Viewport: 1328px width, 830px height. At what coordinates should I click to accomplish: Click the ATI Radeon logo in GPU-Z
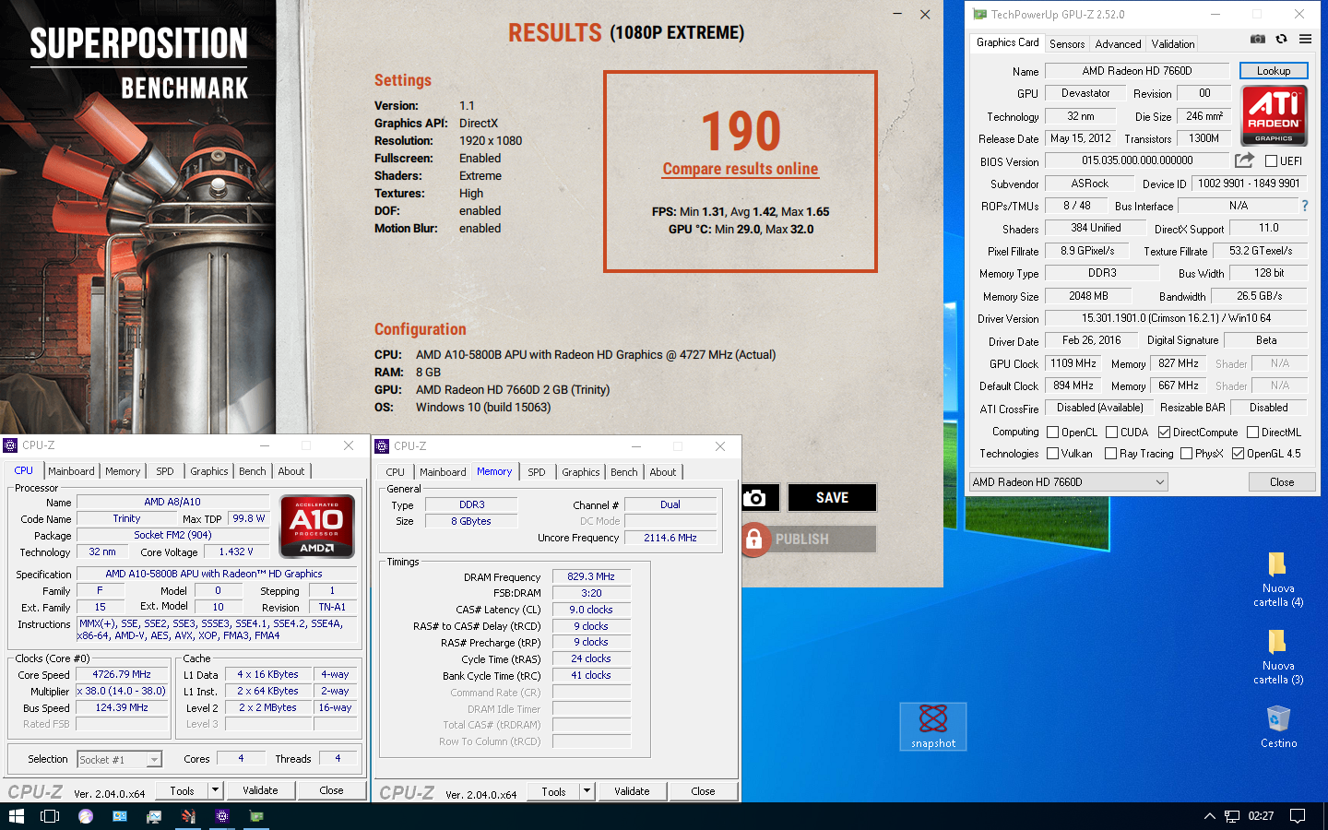[1274, 115]
